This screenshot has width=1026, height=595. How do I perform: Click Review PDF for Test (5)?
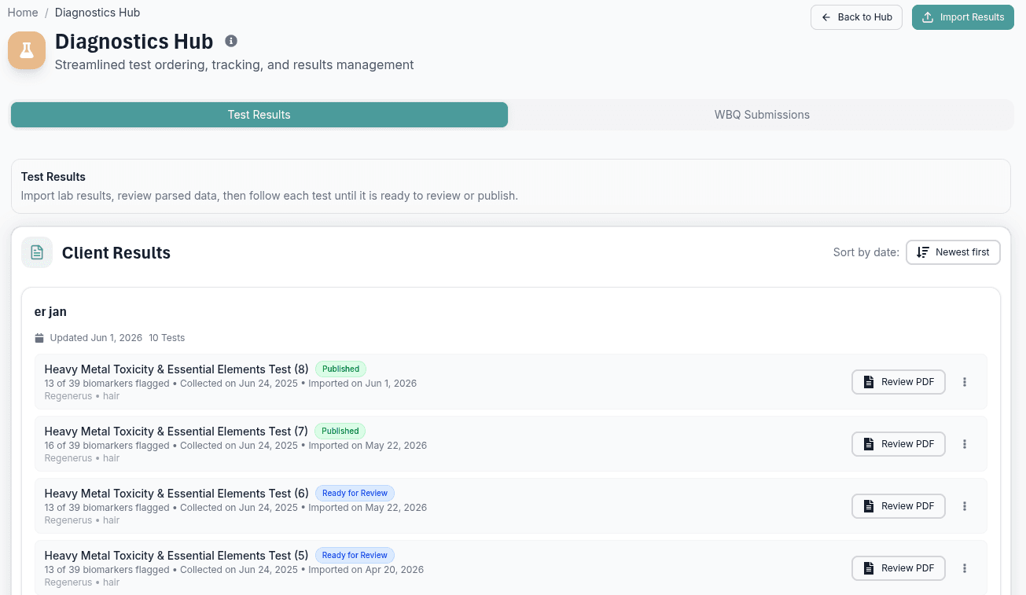click(x=899, y=568)
